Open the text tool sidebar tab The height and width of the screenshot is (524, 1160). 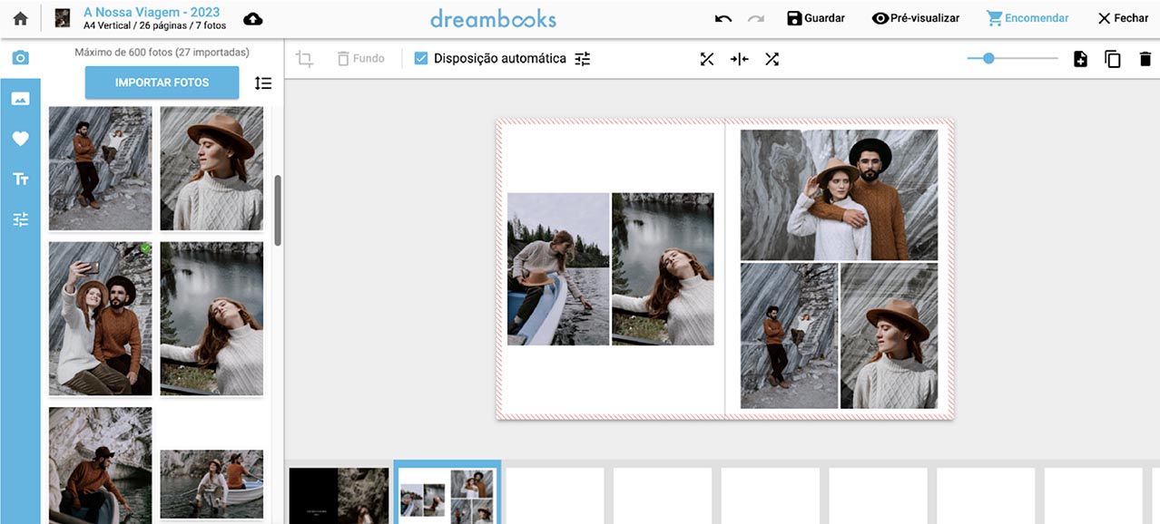click(20, 179)
